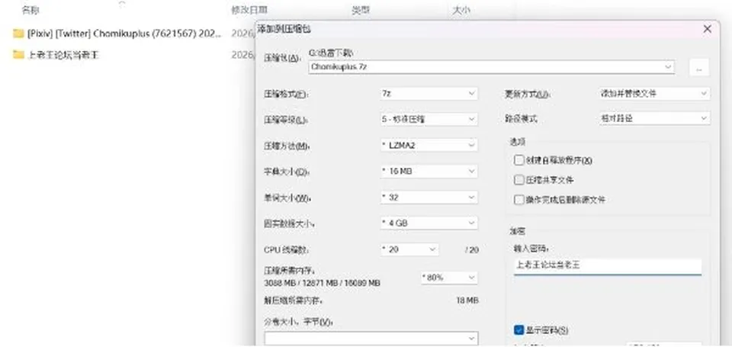This screenshot has width=732, height=347.
Task: Click the folder icon of the Chomikuplus folder
Action: (18, 33)
